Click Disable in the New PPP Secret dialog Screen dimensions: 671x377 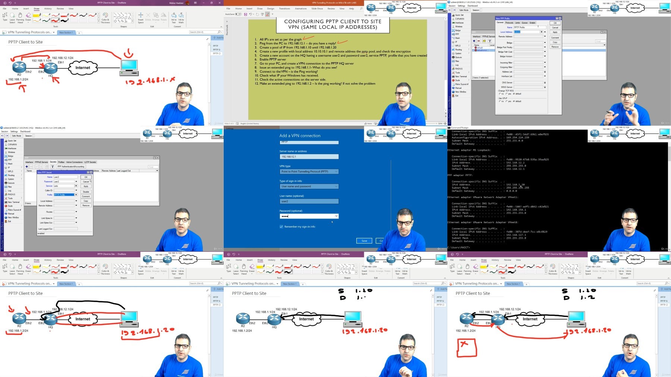86,192
